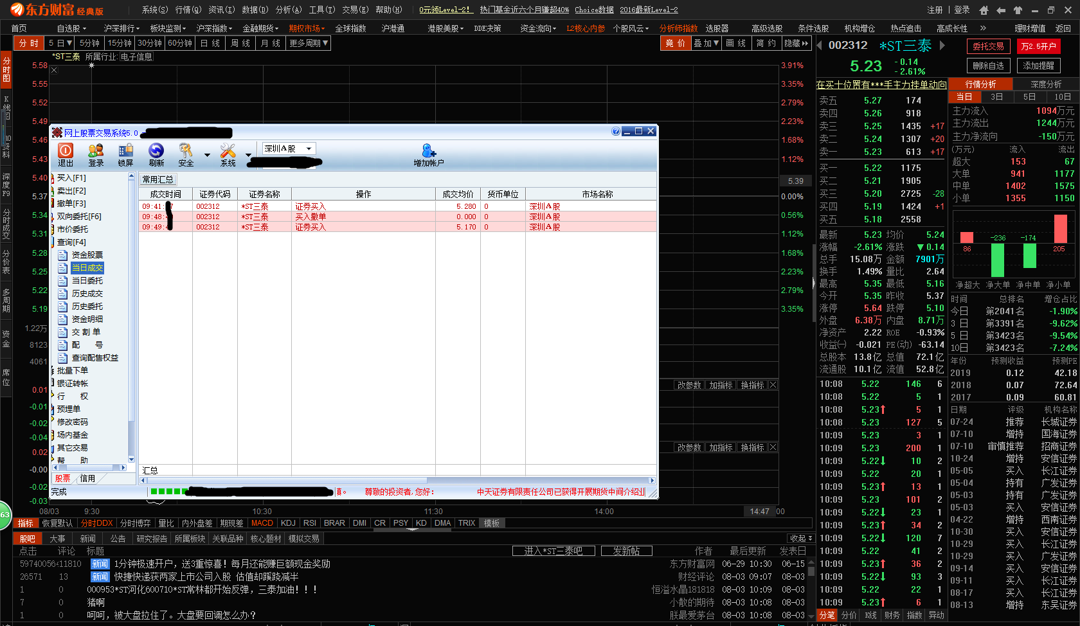1080x626 pixels.
Task: Click the red 退出 exit icon in trading window
Action: 66,154
